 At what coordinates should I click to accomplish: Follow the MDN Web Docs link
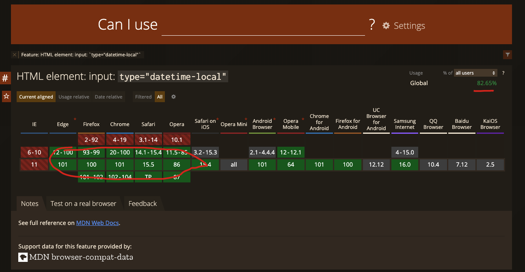[x=97, y=223]
